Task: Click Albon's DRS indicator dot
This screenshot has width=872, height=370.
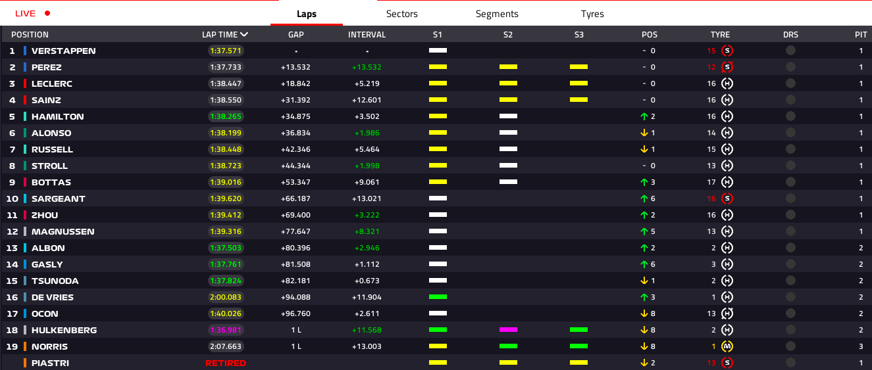Action: click(790, 248)
